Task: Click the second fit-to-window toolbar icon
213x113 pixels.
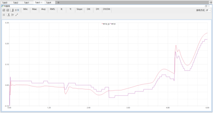Action: click(8, 10)
